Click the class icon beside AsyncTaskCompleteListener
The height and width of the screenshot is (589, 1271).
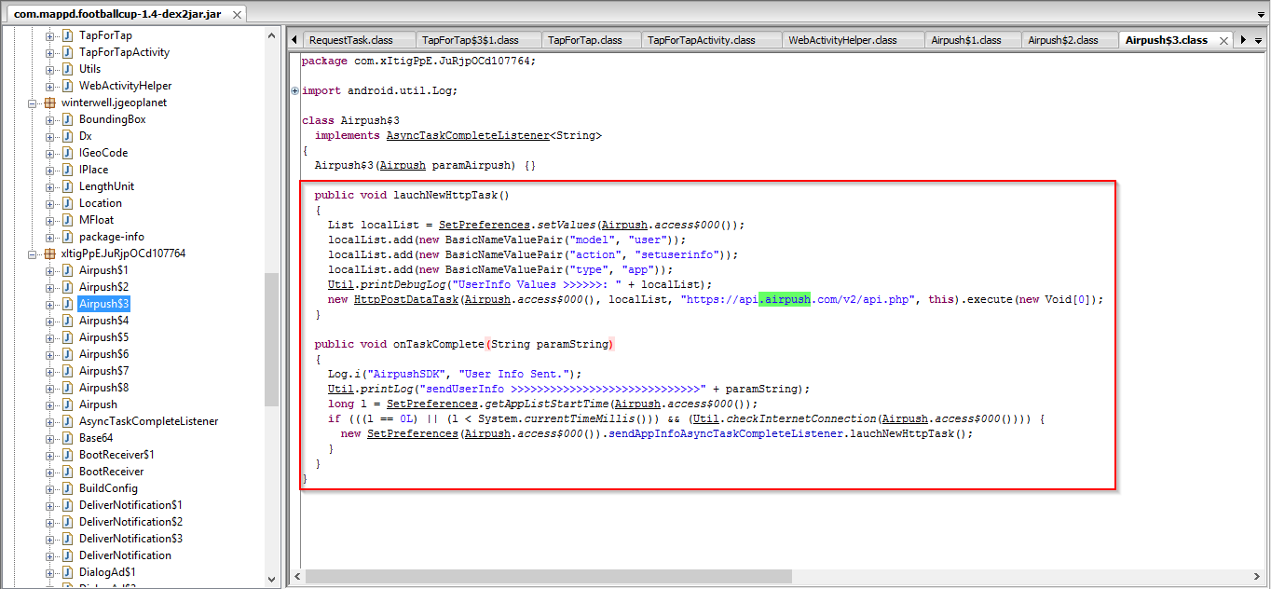[x=67, y=421]
